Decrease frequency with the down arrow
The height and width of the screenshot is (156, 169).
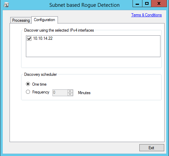coord(70,94)
